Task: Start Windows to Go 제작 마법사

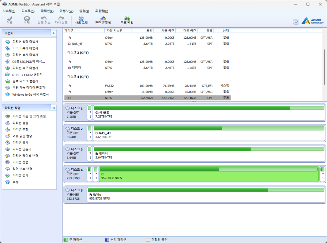Action: [30, 94]
